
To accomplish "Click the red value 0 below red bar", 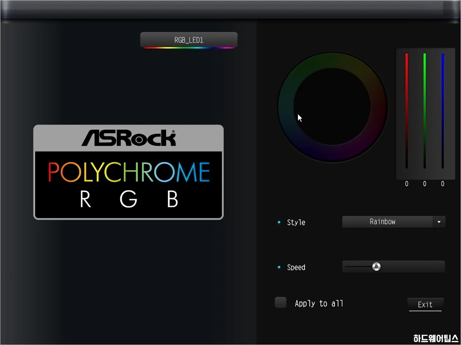I will 407,184.
